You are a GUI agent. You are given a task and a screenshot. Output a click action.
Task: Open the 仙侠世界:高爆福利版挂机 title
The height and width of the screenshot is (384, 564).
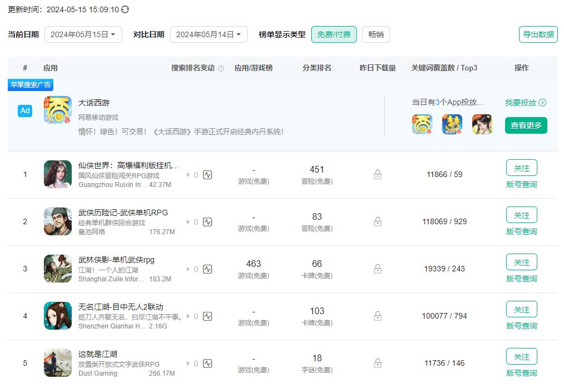pos(128,165)
